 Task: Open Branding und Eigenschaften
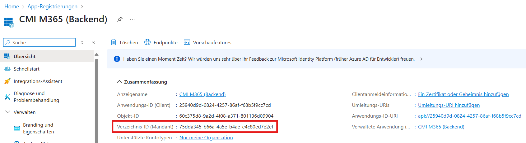pos(38,128)
